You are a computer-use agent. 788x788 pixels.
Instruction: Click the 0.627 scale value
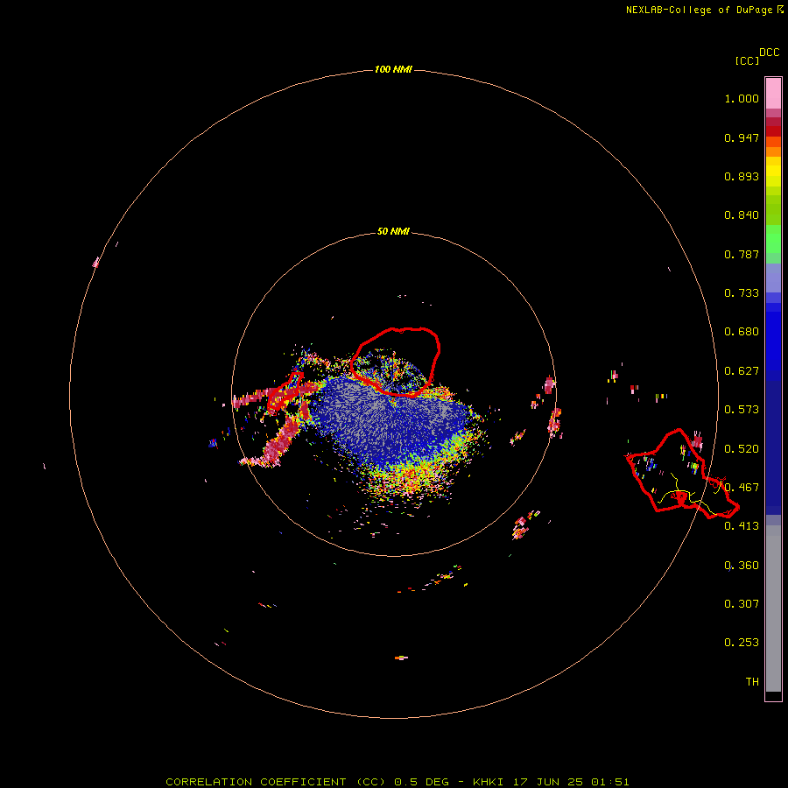pyautogui.click(x=742, y=371)
